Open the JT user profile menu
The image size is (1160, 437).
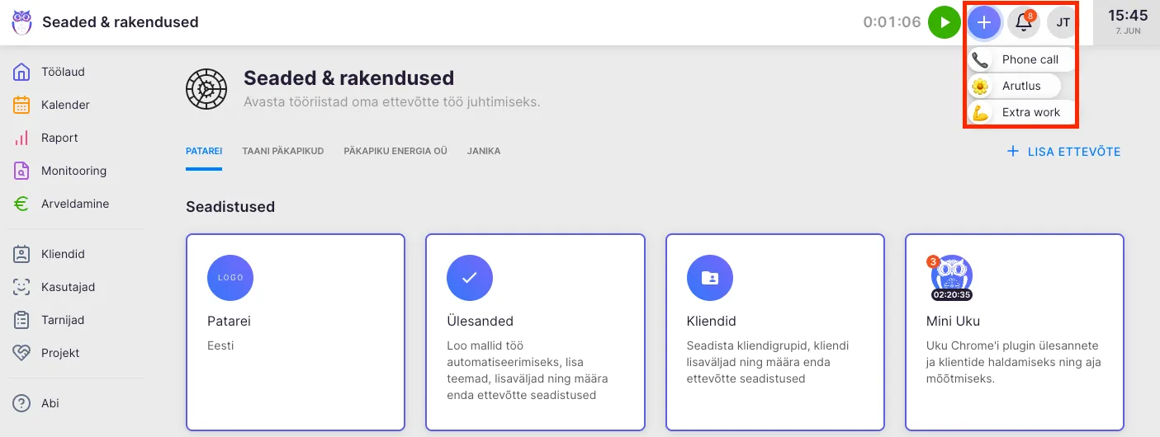(1063, 22)
